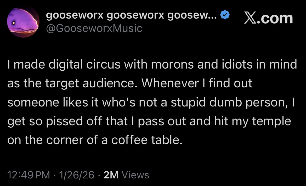306x186 pixels.
Task: Click the Views label
Action: click(135, 175)
